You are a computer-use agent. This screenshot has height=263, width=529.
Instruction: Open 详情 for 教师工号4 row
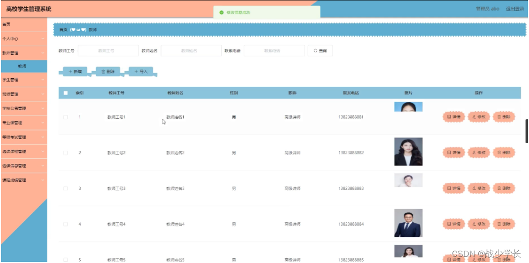pos(454,224)
